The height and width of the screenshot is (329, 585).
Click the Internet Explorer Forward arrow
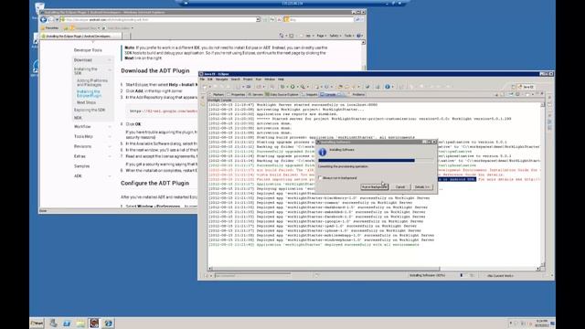(x=51, y=19)
